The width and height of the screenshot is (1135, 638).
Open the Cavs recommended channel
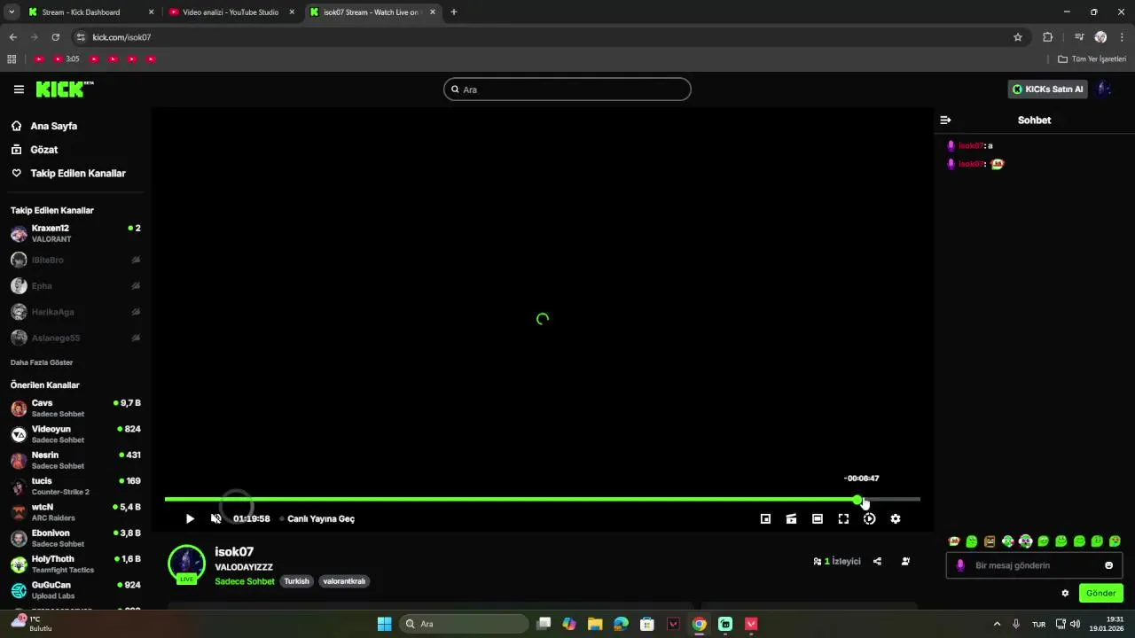[75, 408]
